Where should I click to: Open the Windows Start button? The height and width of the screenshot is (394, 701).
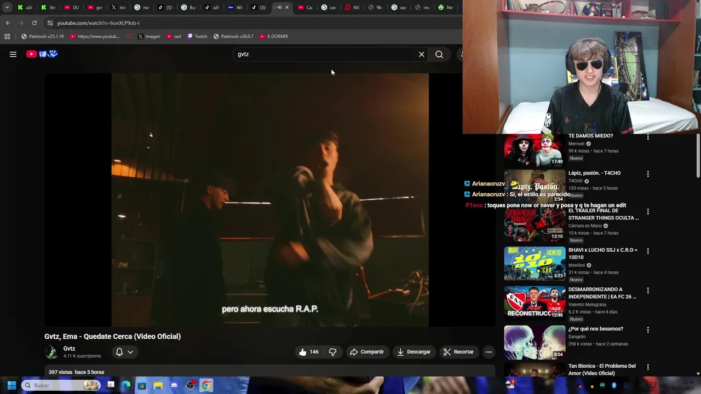point(12,385)
